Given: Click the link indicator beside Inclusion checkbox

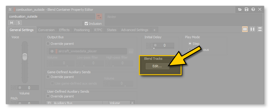Looking at the screenshot, I should pos(83,24).
